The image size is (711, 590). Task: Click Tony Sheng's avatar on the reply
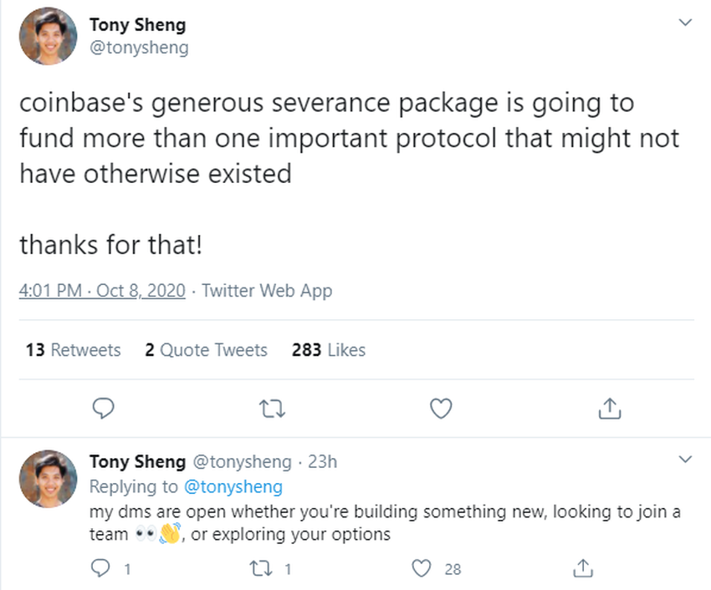(49, 480)
